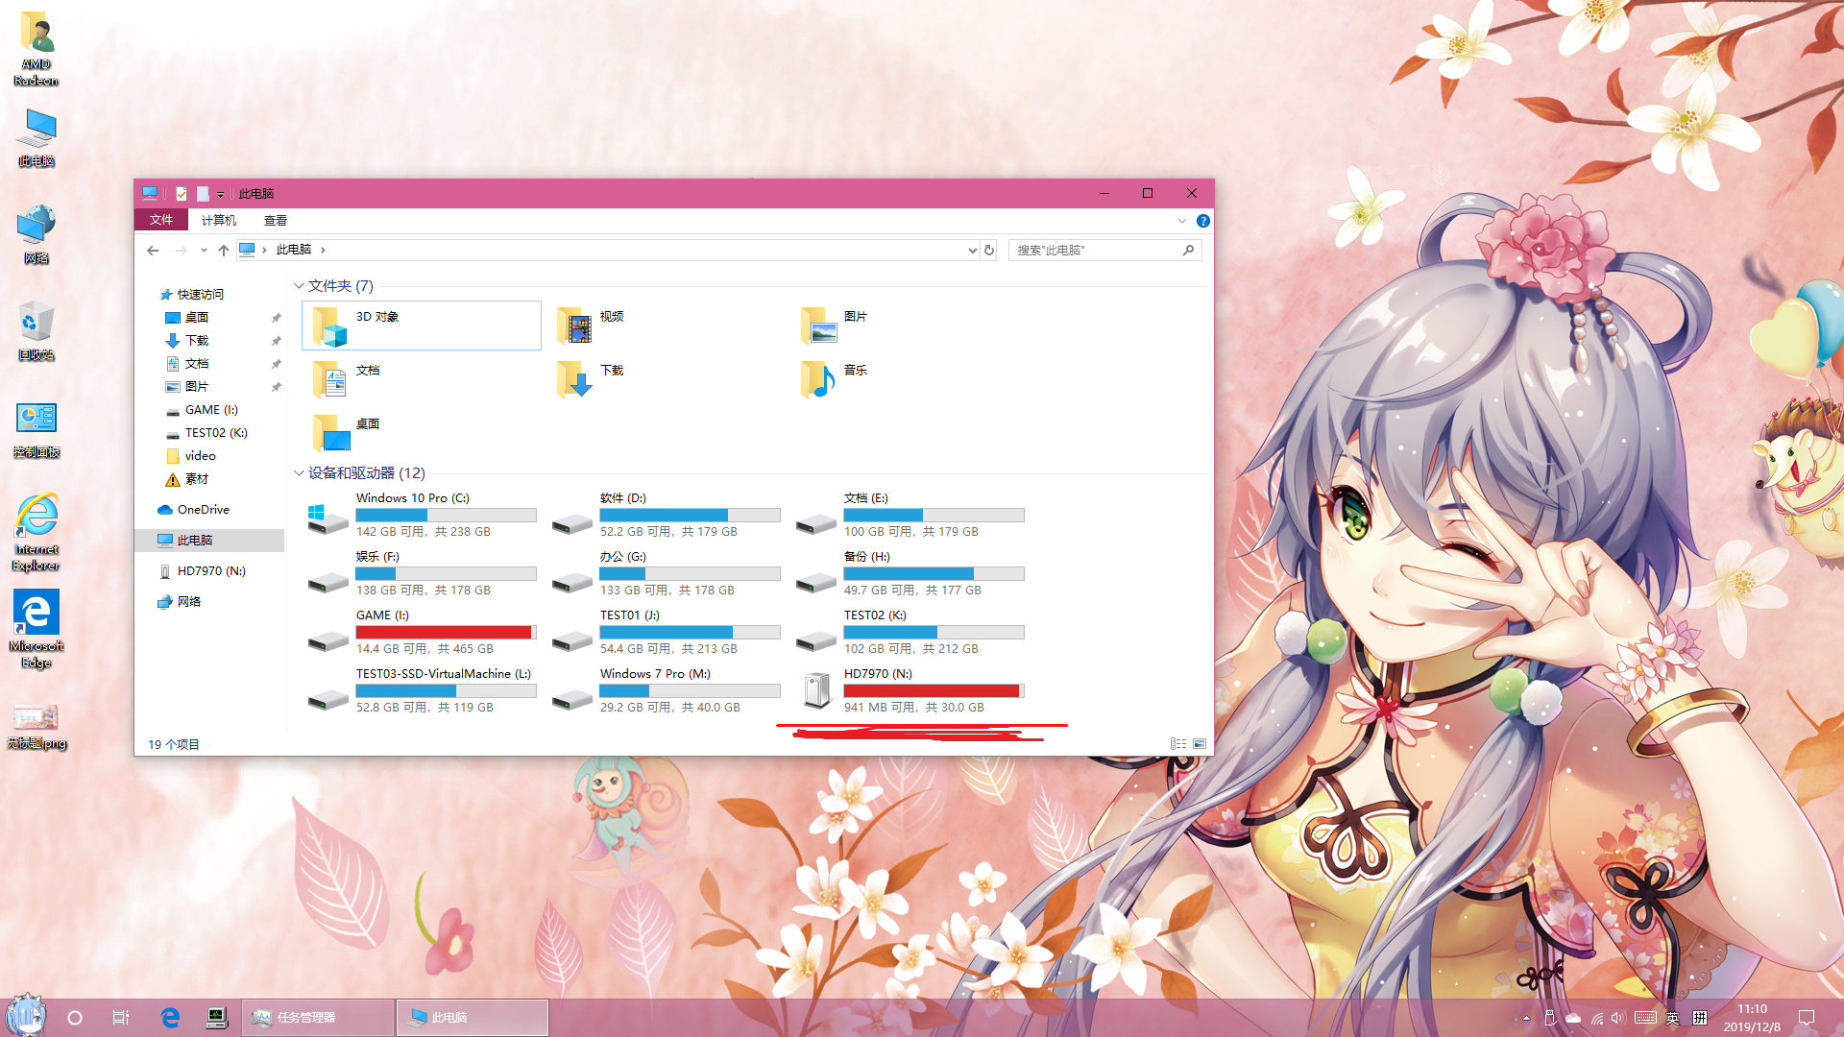
Task: Open address bar history dropdown
Action: (x=972, y=250)
